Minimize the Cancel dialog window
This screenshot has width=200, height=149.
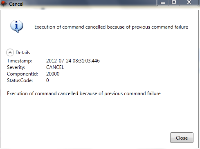[163, 3]
